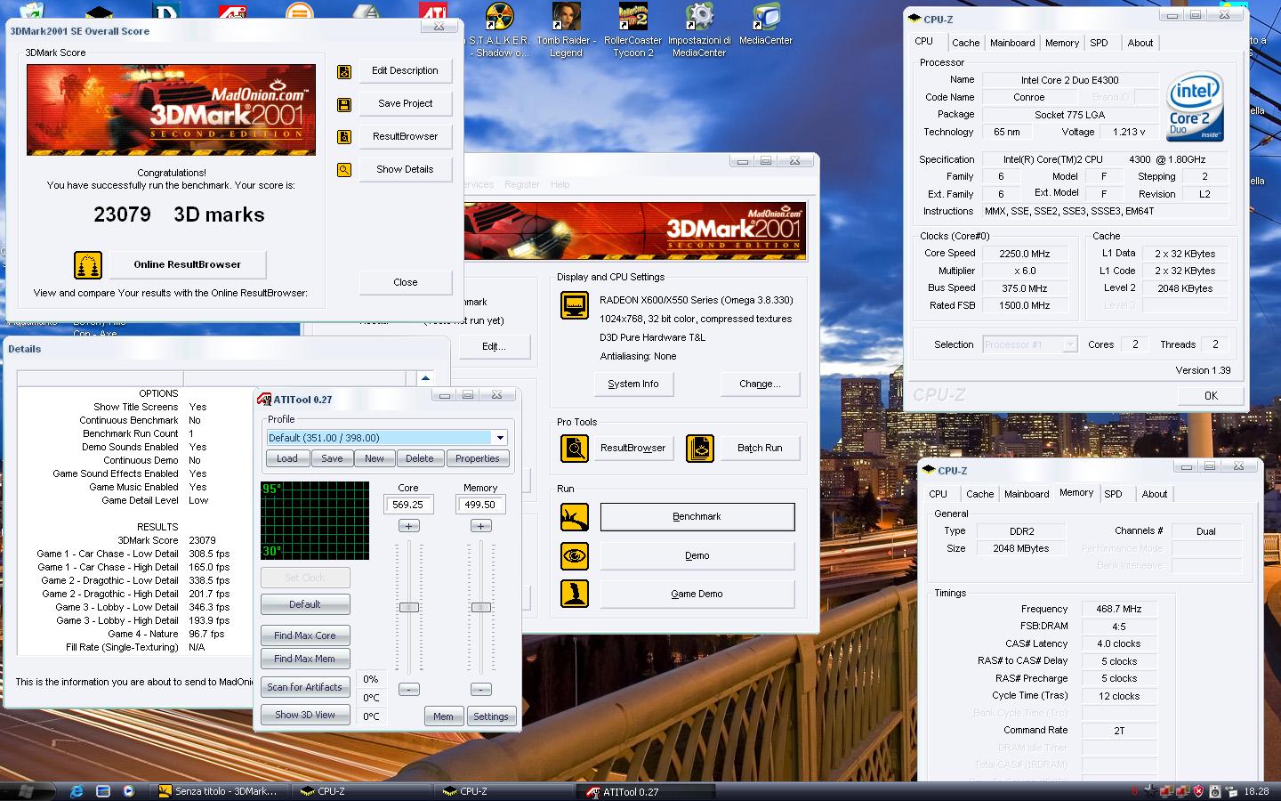Switch to the CPU tab in the bottom CPU-Z window
The width and height of the screenshot is (1281, 801).
coord(939,494)
